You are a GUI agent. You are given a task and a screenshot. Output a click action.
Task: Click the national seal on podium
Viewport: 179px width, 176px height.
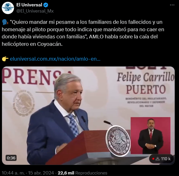[x=118, y=141]
